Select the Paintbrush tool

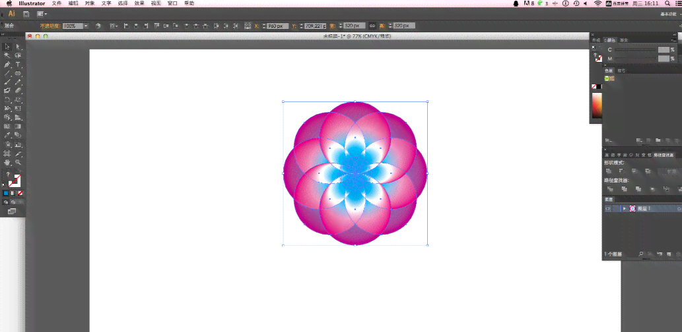[x=7, y=82]
